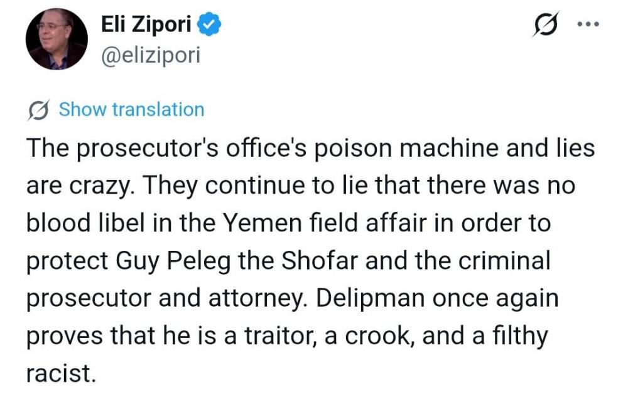
Task: Click Show translation link
Action: coord(131,110)
